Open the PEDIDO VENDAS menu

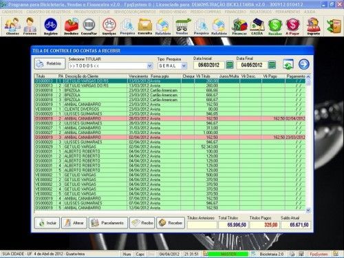coord(173,12)
